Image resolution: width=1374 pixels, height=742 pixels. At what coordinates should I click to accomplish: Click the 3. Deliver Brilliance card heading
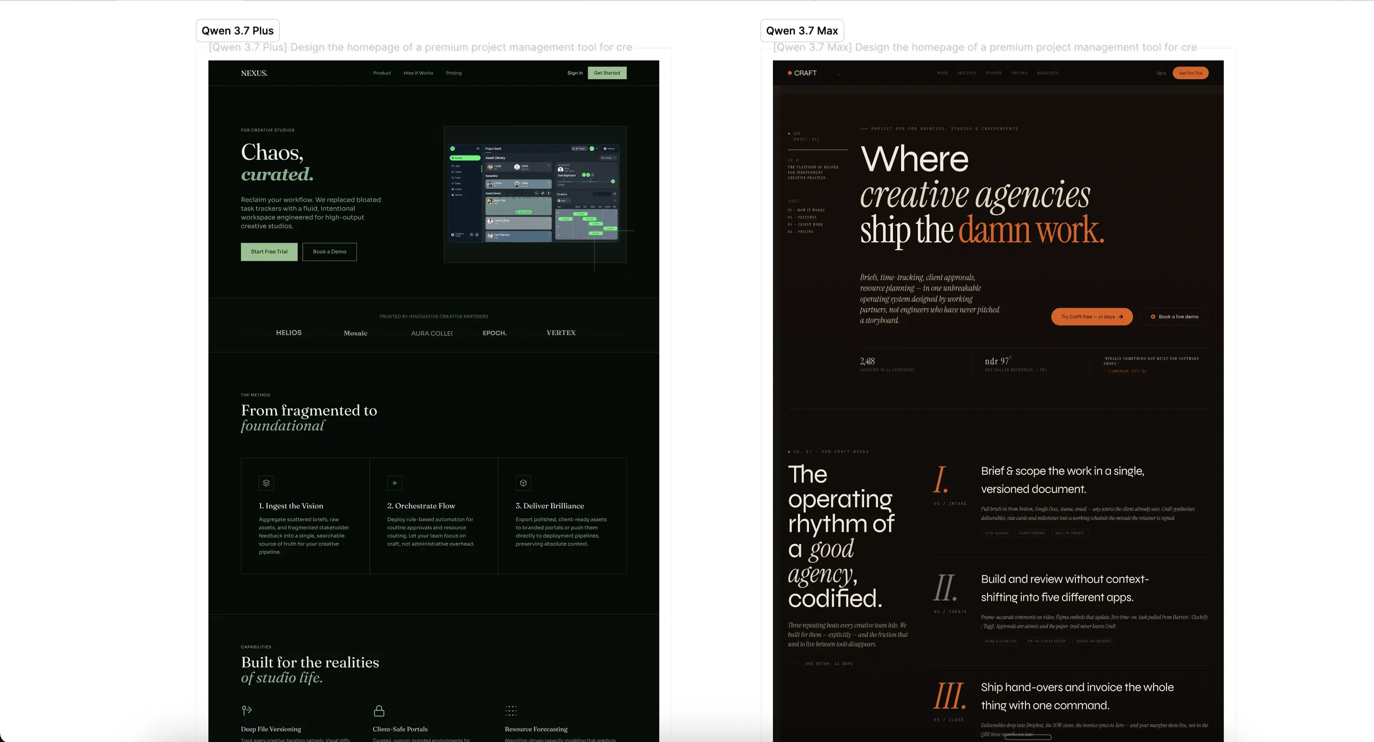[x=549, y=506]
